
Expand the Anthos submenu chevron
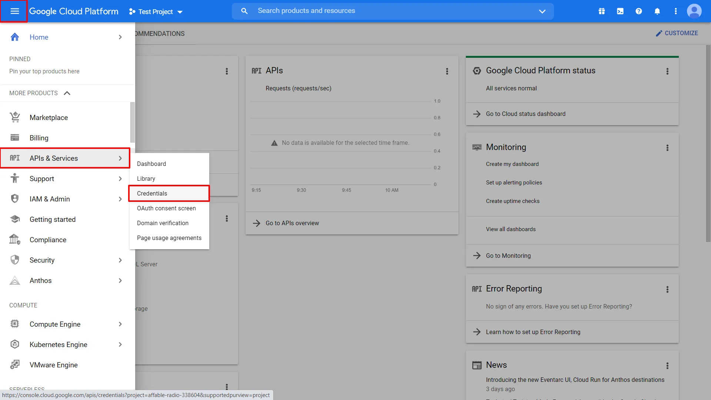[x=120, y=280]
